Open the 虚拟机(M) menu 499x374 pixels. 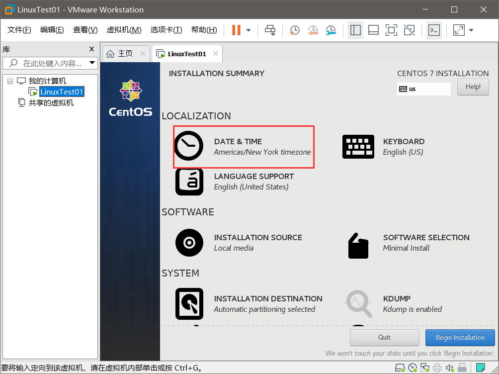point(124,30)
